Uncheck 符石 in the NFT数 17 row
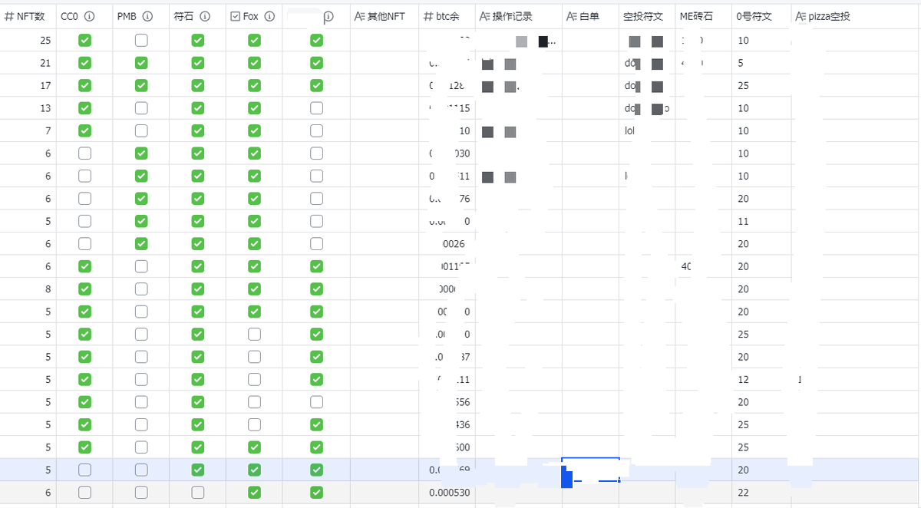921x508 pixels. point(198,85)
